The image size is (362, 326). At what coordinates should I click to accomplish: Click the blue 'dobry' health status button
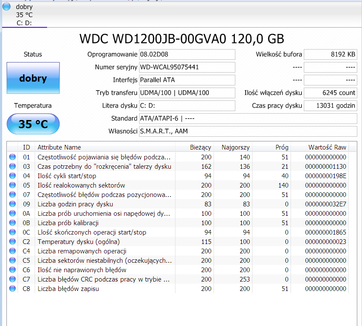click(33, 78)
